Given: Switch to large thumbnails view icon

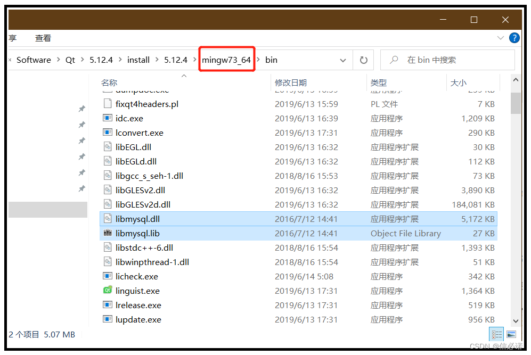Looking at the screenshot, I should (511, 334).
